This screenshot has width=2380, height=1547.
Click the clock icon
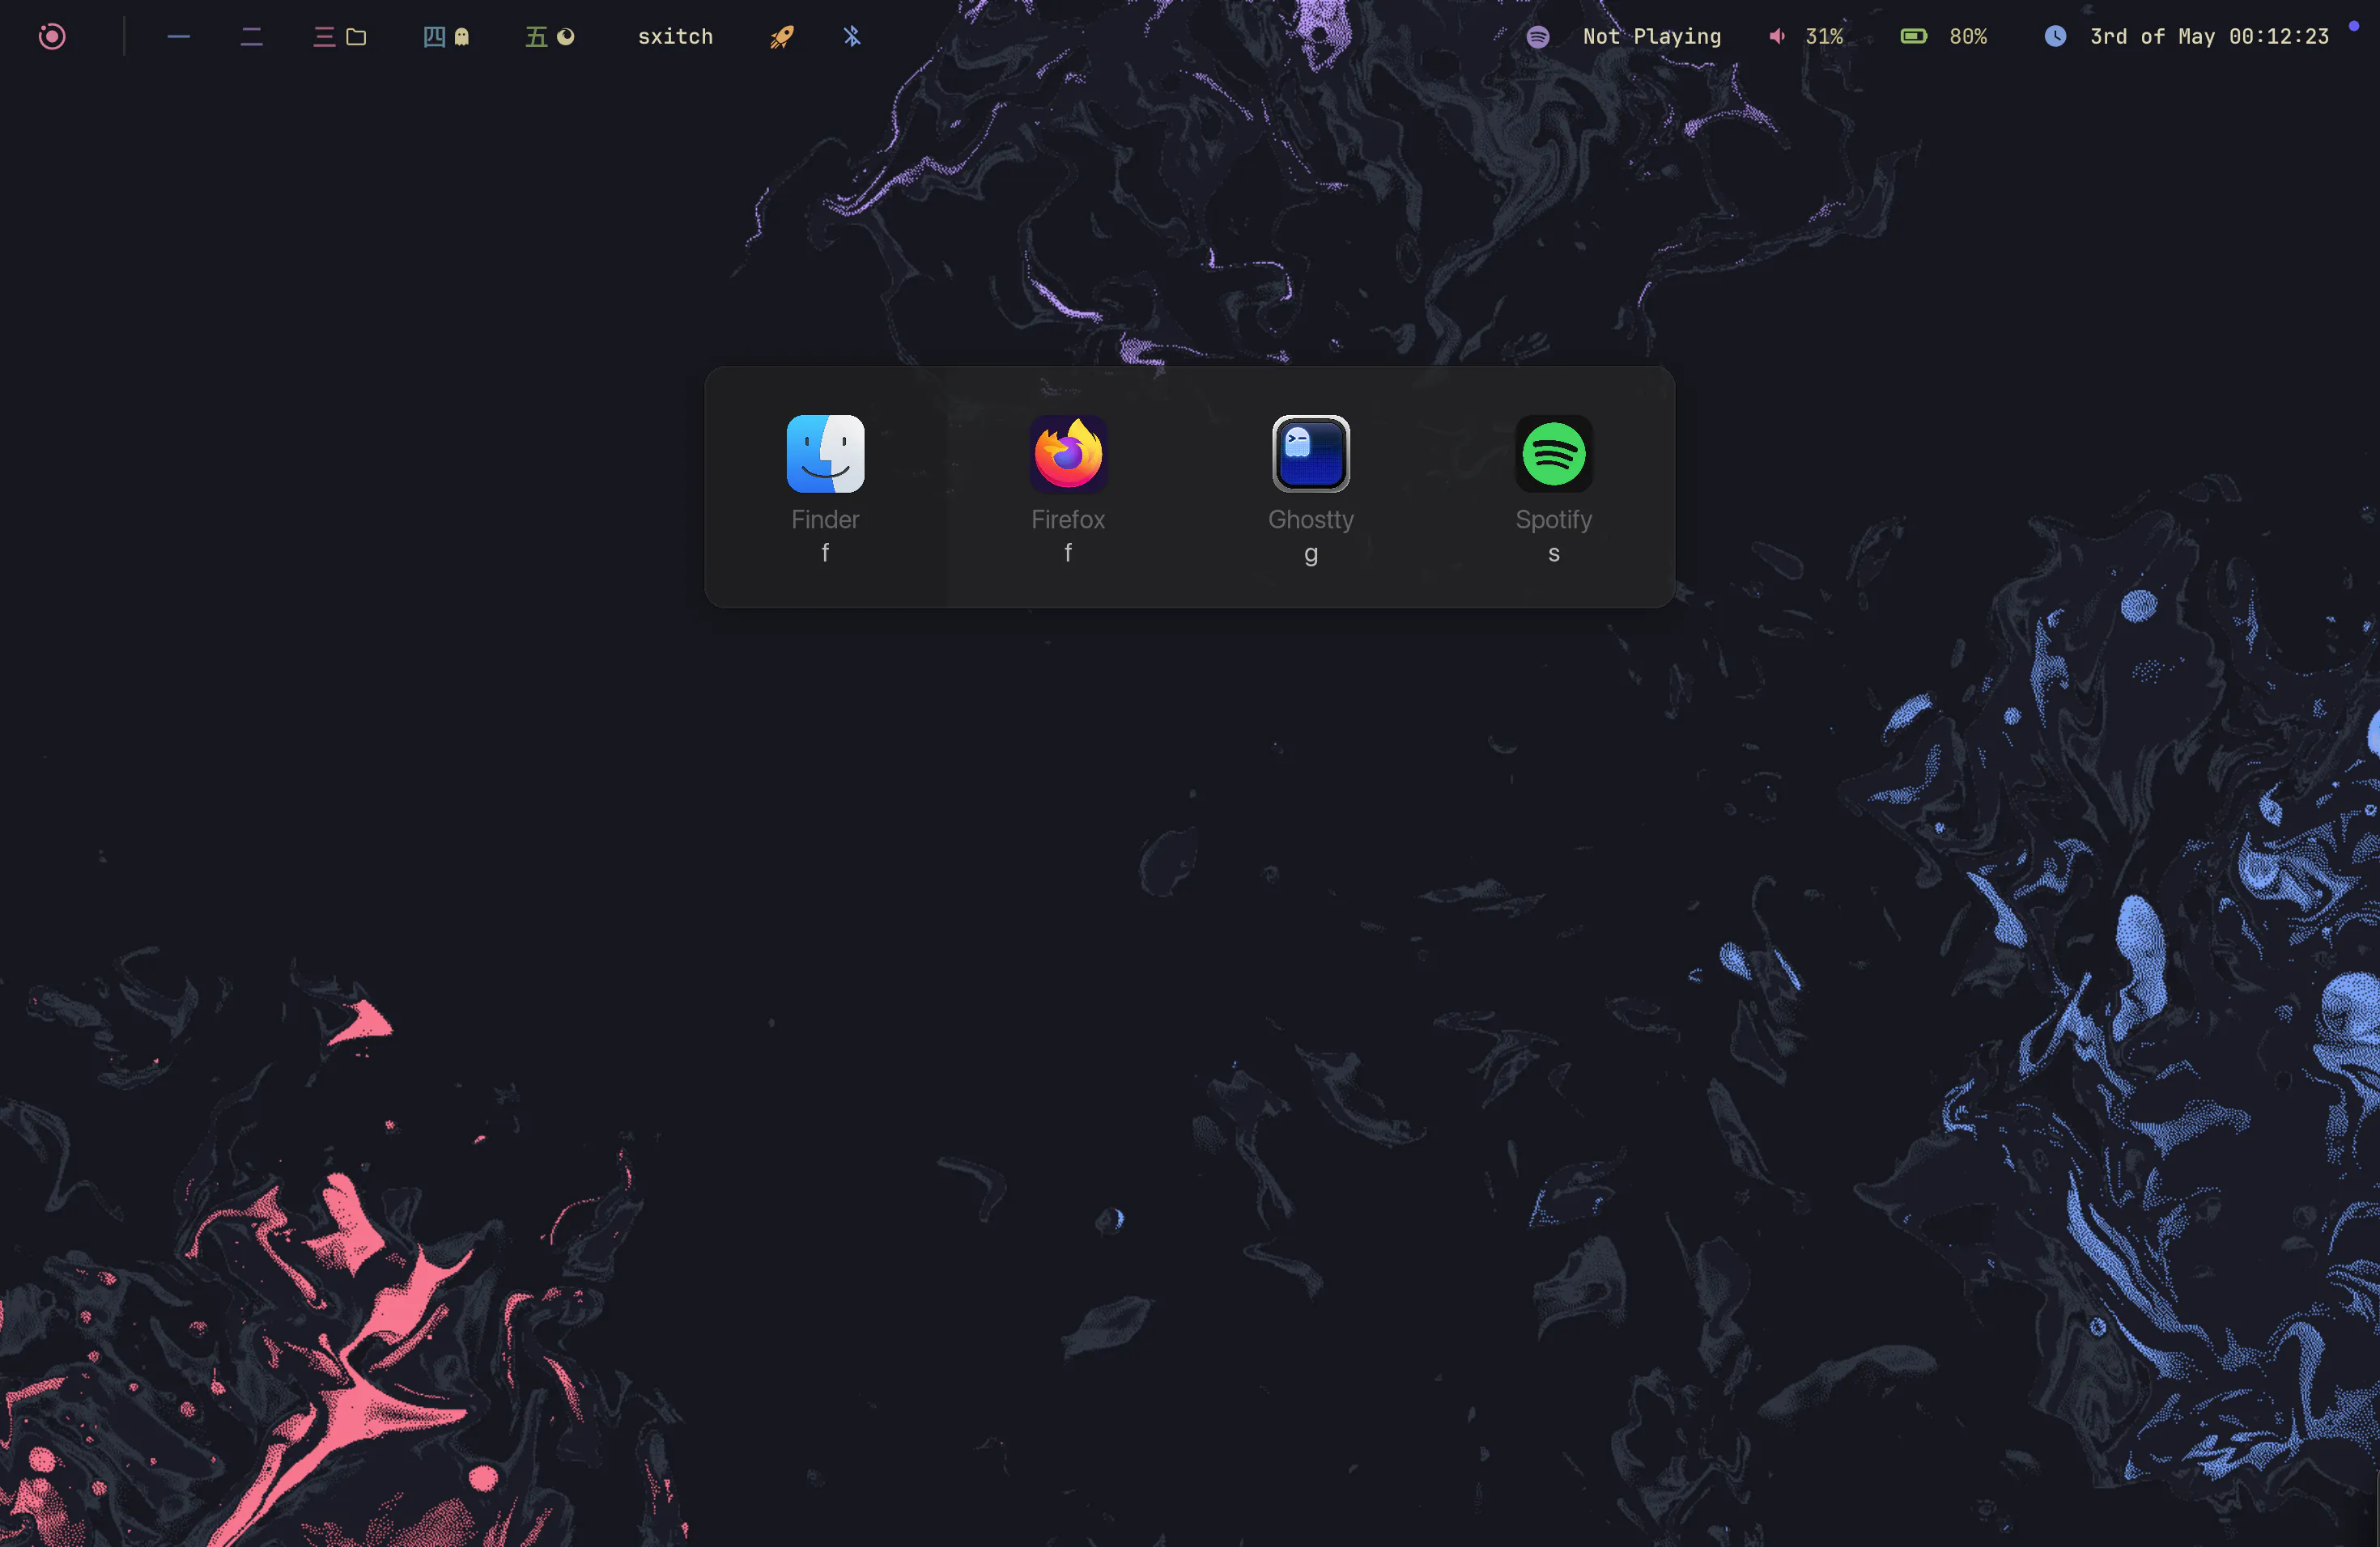point(2055,37)
